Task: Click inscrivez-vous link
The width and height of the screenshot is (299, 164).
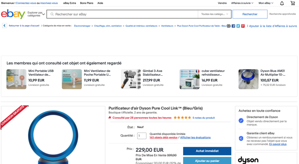Action: click(x=49, y=3)
